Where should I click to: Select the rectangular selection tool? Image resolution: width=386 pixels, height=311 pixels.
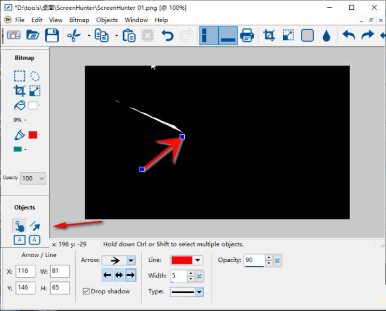click(x=19, y=76)
